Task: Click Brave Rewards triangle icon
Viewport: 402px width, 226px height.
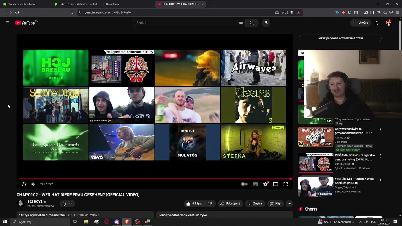Action: [298, 13]
